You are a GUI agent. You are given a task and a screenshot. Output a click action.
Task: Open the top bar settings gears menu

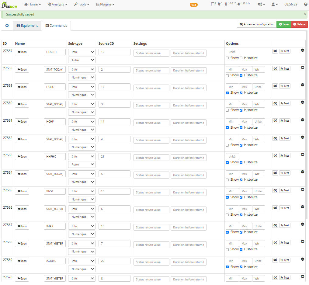[261, 5]
